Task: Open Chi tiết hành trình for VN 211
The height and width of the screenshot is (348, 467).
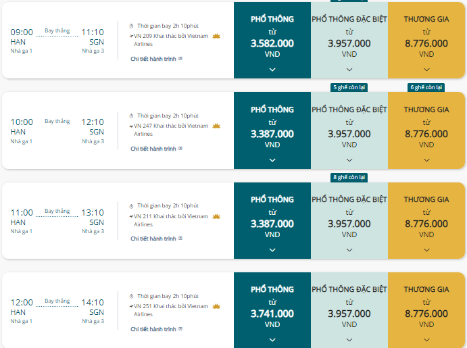Action: point(153,239)
